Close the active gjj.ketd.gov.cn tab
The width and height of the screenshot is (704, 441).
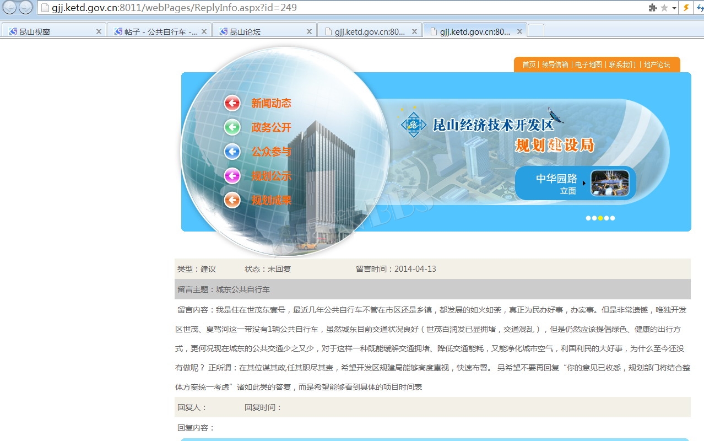(x=519, y=31)
